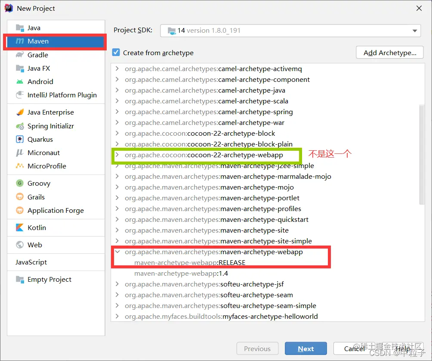
Task: Click the Micronaut mu icon
Action: (20, 153)
